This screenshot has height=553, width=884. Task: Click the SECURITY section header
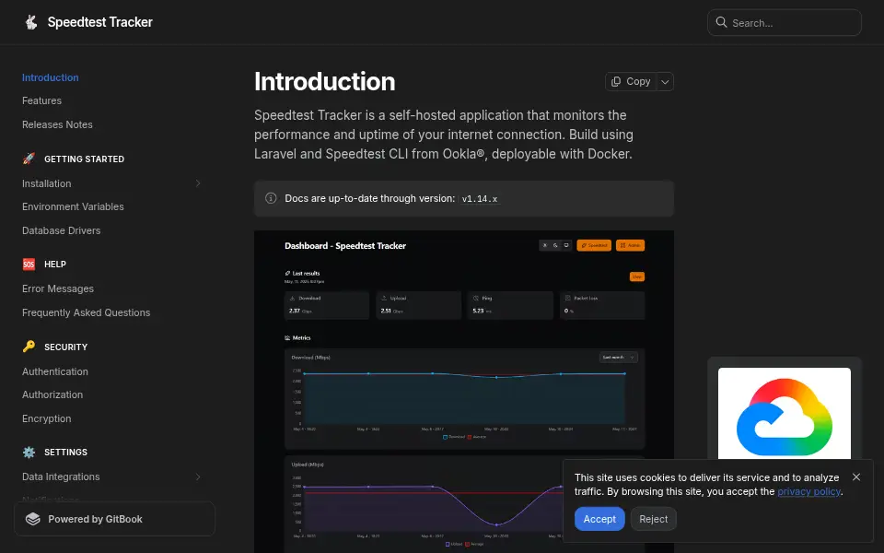tap(65, 347)
